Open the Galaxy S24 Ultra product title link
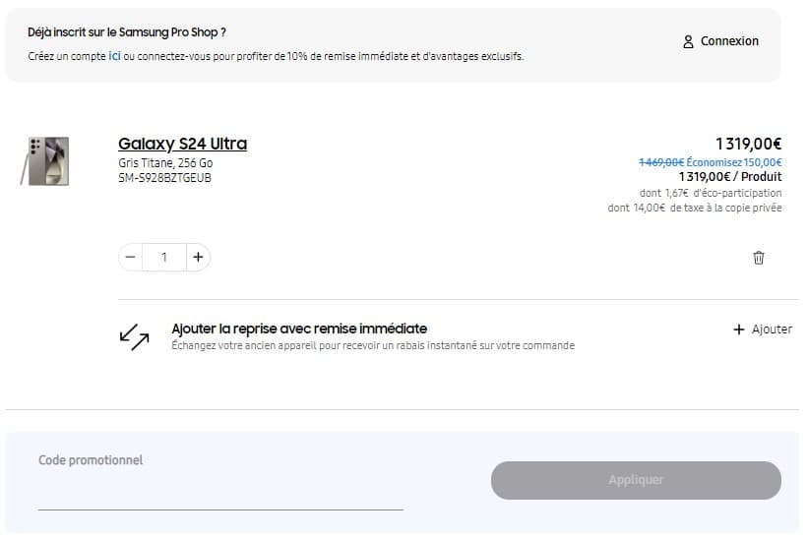 tap(182, 144)
